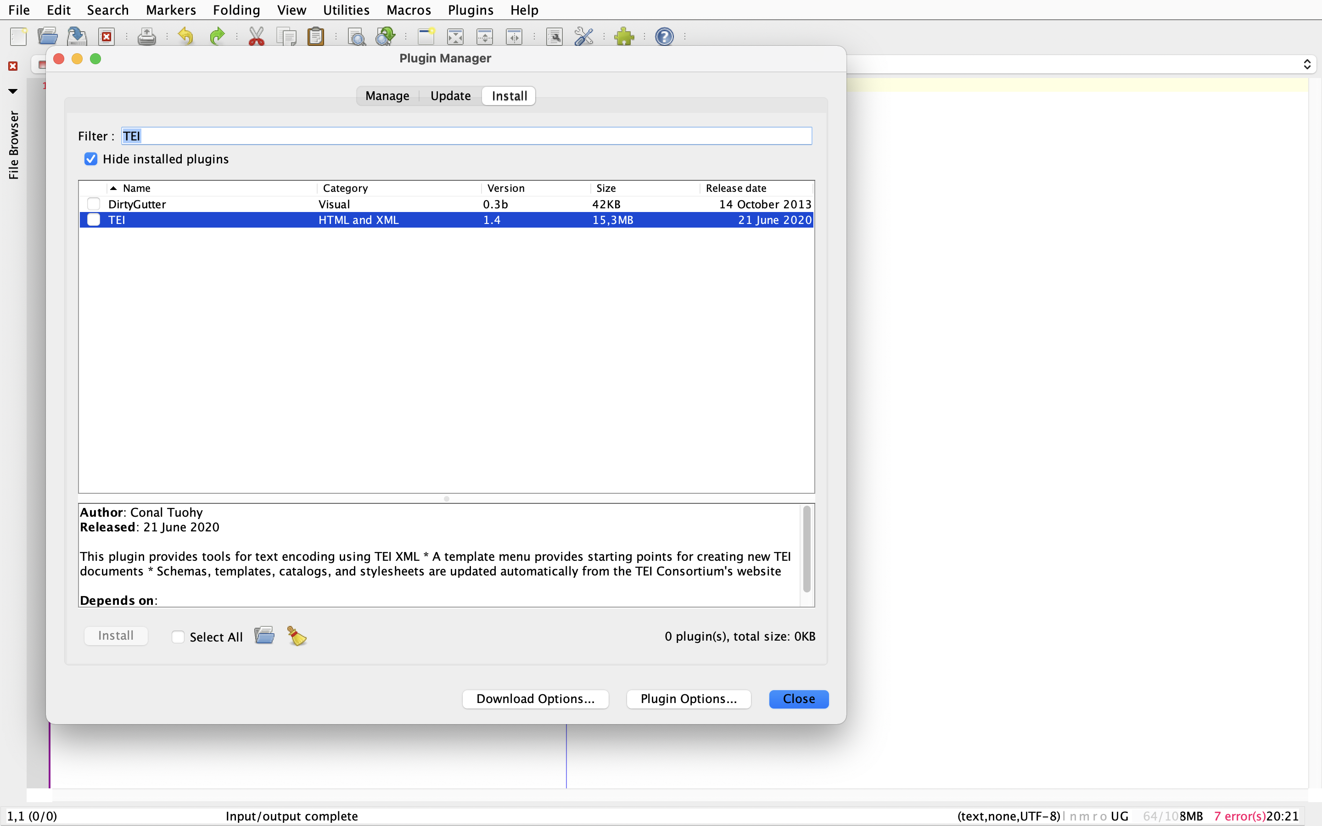Click the Find Next icon
The width and height of the screenshot is (1322, 826).
(x=386, y=37)
